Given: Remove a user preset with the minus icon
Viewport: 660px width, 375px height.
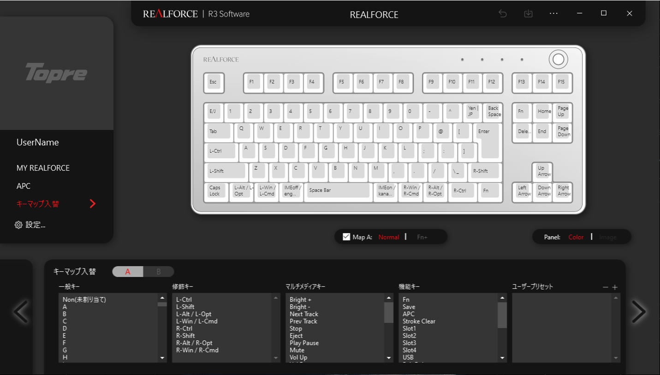Looking at the screenshot, I should pyautogui.click(x=606, y=287).
